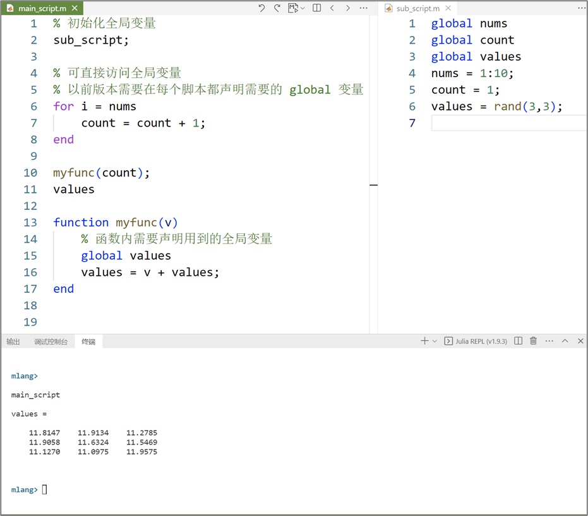The height and width of the screenshot is (516, 588).
Task: Split the editor using the split icon
Action: tap(316, 8)
